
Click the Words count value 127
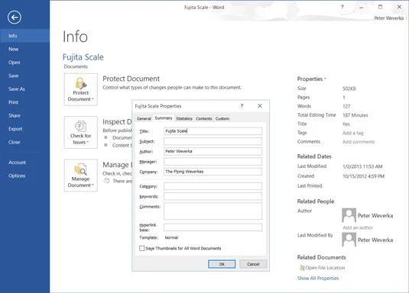click(x=346, y=106)
